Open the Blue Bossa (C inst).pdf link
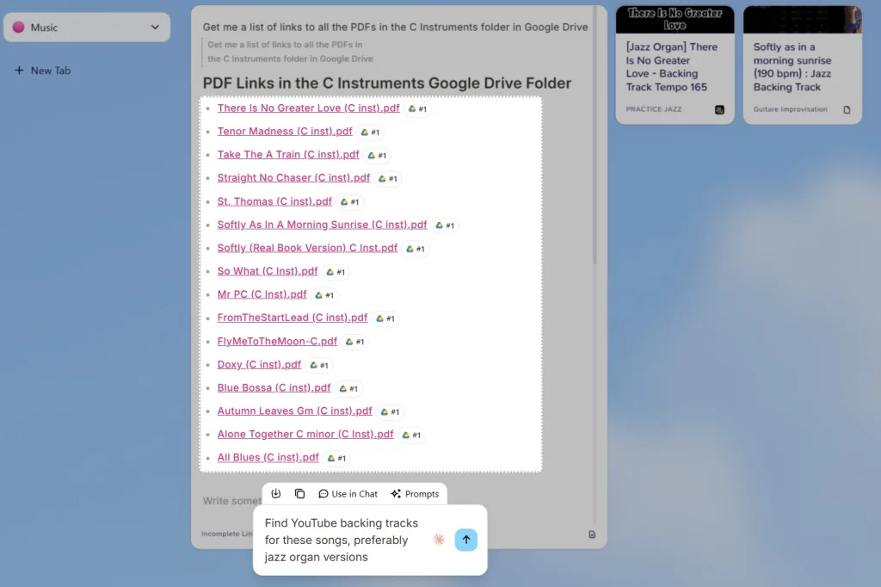Viewport: 881px width, 587px height. click(x=274, y=387)
